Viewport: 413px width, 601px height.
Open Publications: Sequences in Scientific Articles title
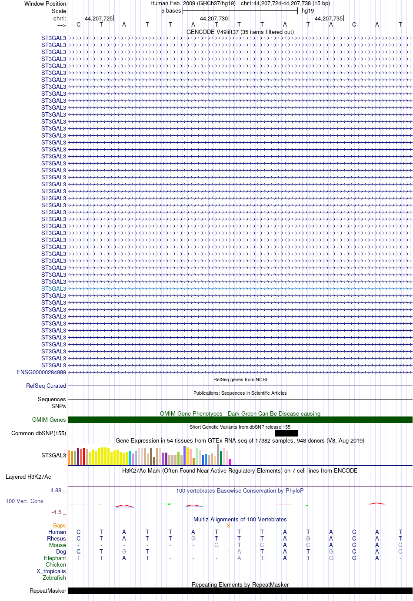[240, 393]
